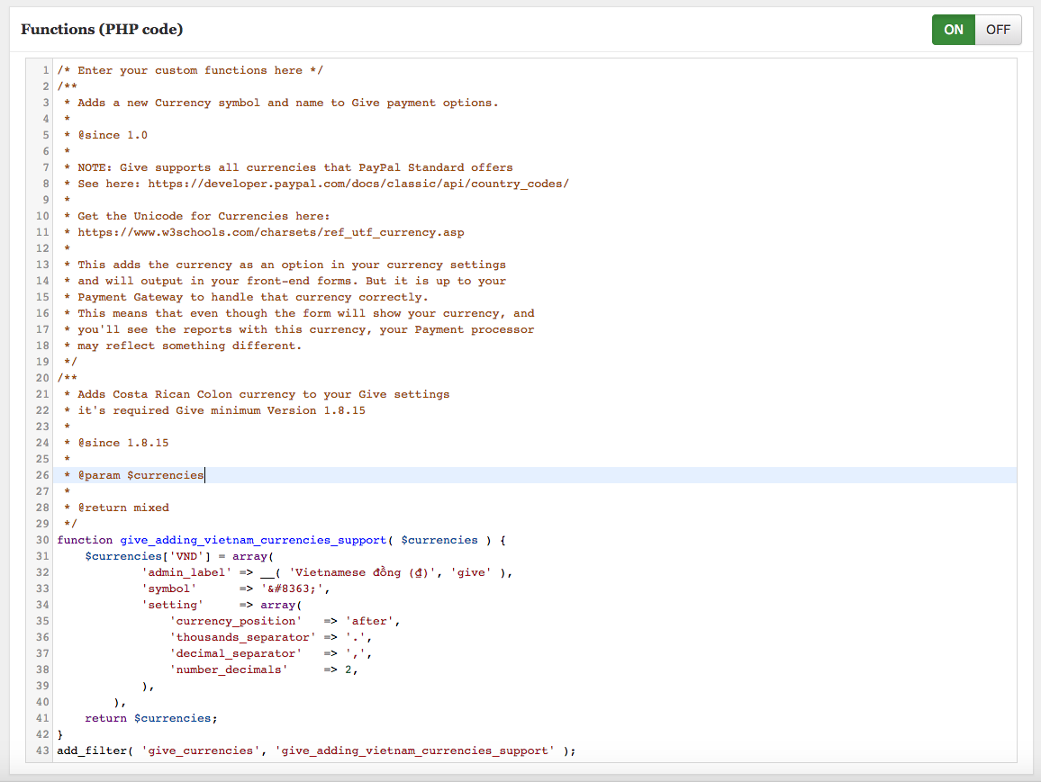Click the 'after' string value
The width and height of the screenshot is (1041, 782).
coord(369,622)
